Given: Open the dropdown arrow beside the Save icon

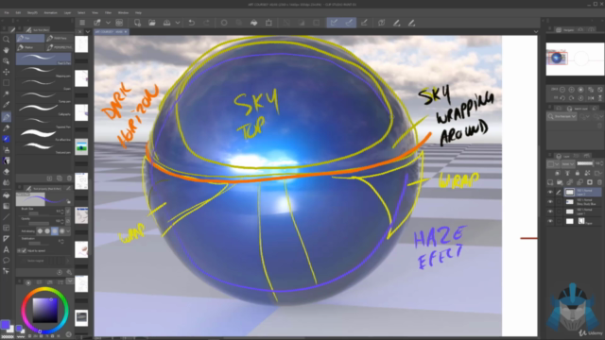Looking at the screenshot, I should pyautogui.click(x=178, y=23).
